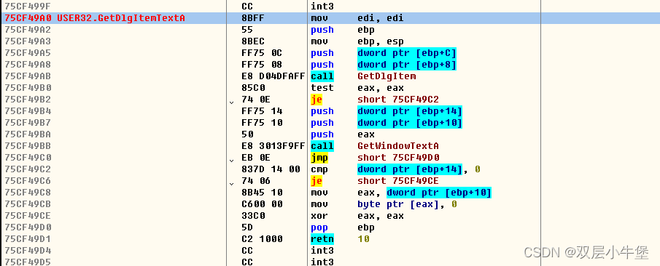Screen dimensions: 660x266
Task: Click the jump arrow marker beside EB 0E
Action: pos(230,160)
